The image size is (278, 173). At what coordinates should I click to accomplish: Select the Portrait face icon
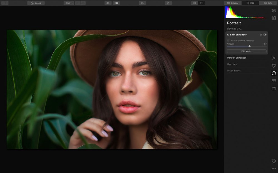tap(274, 73)
